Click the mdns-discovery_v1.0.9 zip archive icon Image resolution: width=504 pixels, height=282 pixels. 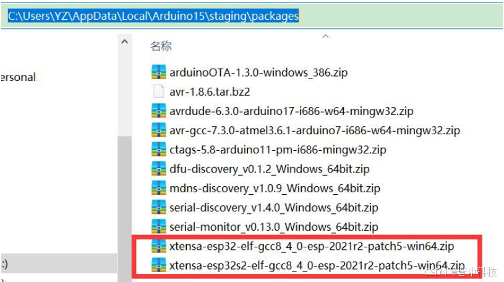tap(158, 188)
